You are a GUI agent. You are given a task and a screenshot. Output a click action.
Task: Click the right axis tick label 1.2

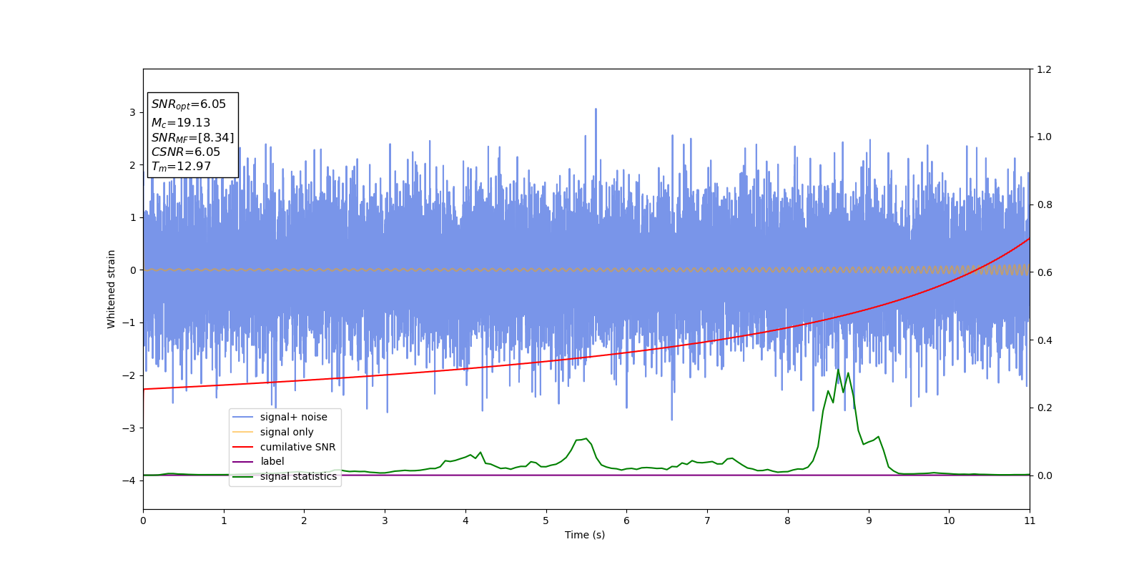click(x=1044, y=69)
